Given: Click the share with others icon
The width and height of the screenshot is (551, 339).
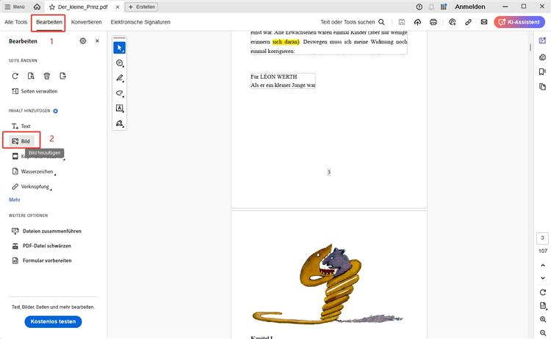Looking at the screenshot, I should click(x=452, y=22).
